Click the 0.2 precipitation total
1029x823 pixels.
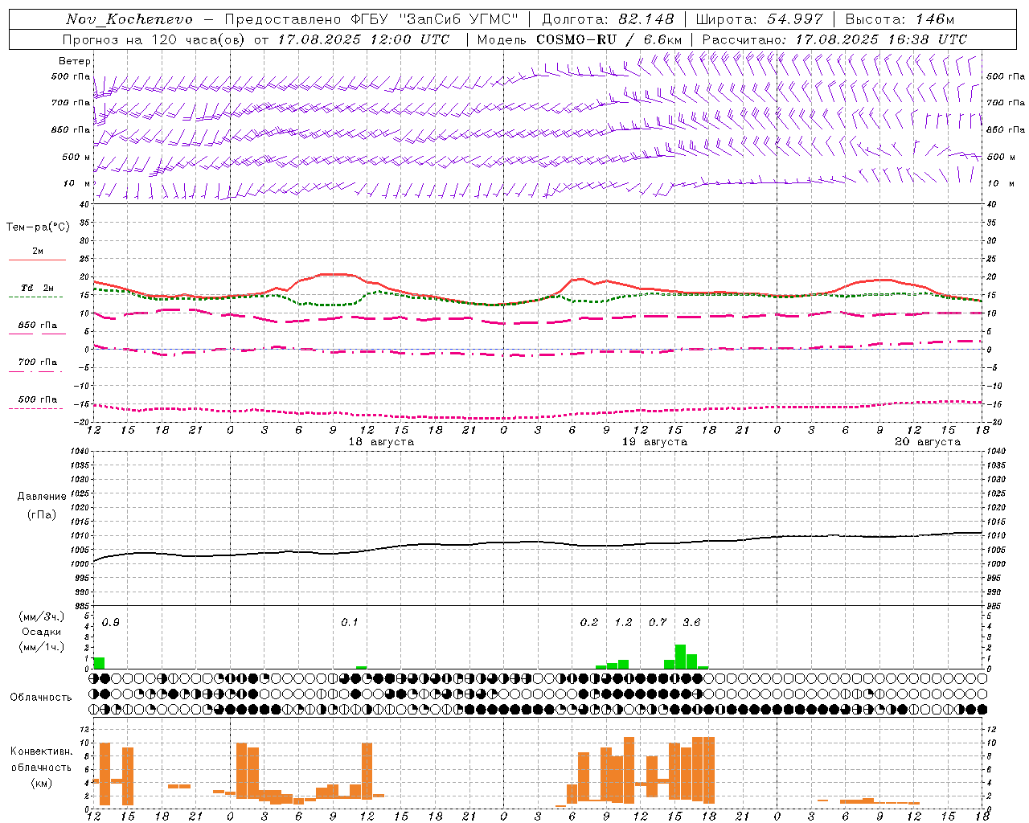pos(589,622)
